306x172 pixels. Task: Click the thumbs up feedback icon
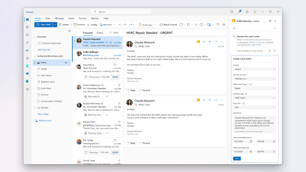(270, 50)
